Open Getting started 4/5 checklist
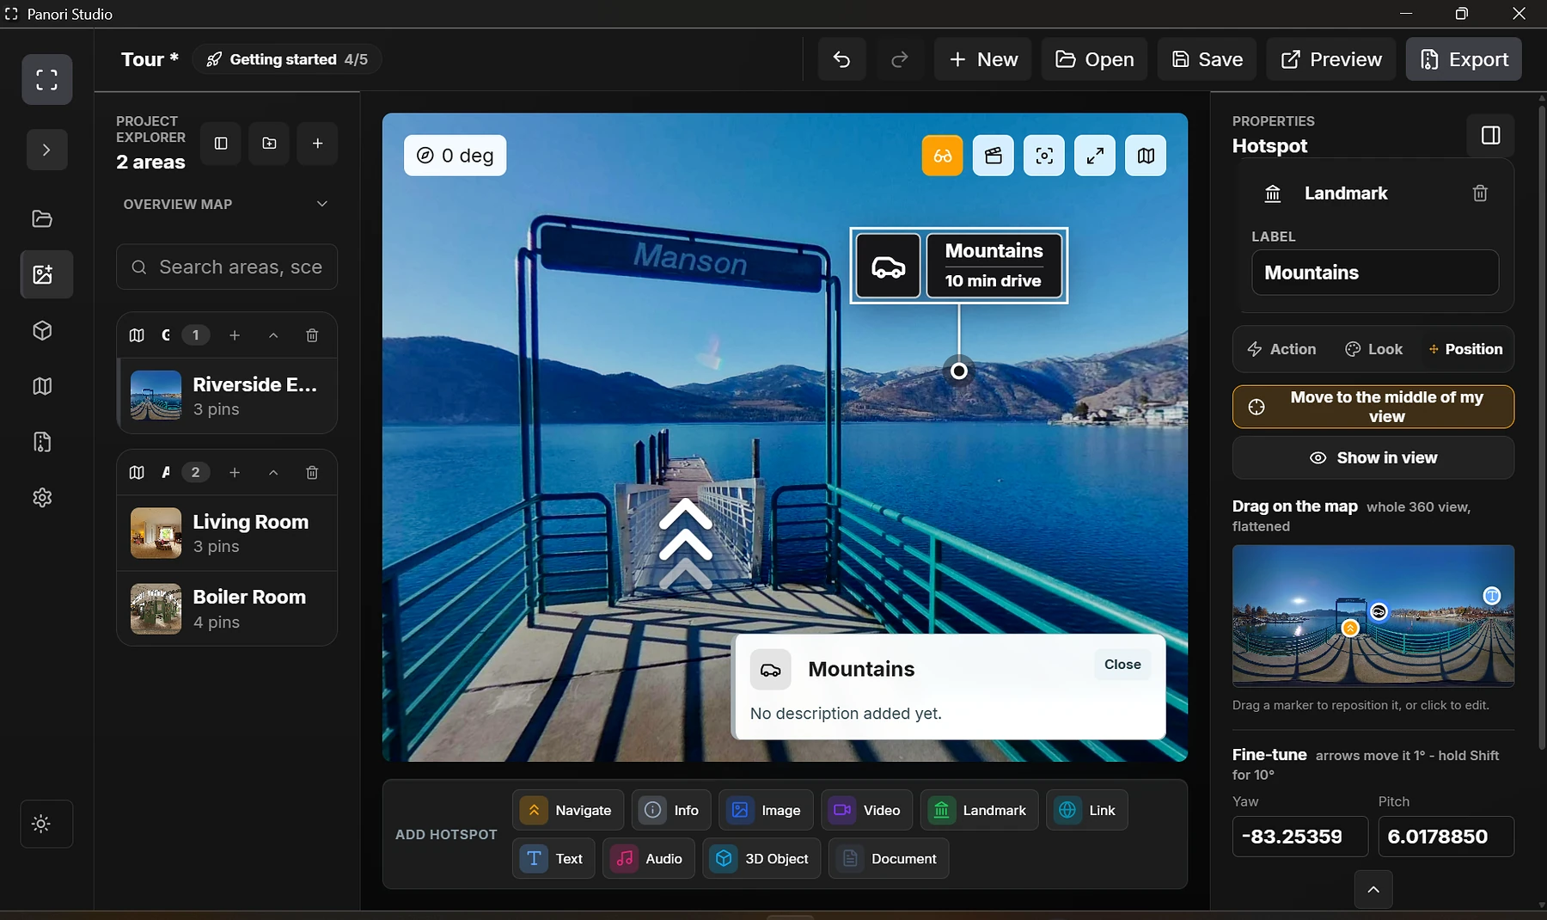Screen dimensions: 1547x920 [287, 59]
